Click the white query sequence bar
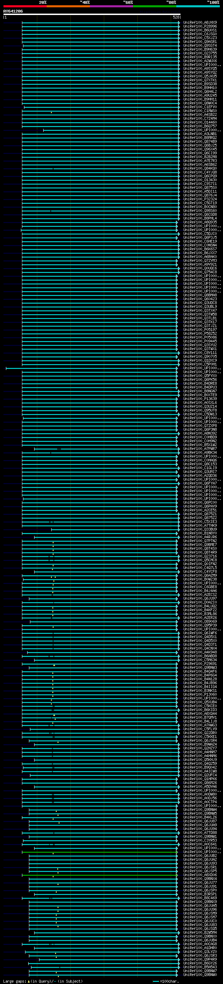223x984 pixels. click(x=92, y=15)
